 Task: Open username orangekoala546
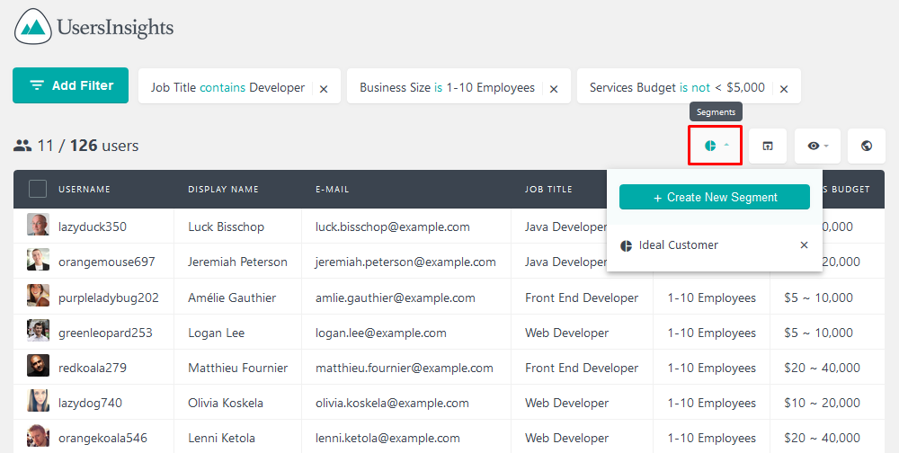click(102, 438)
